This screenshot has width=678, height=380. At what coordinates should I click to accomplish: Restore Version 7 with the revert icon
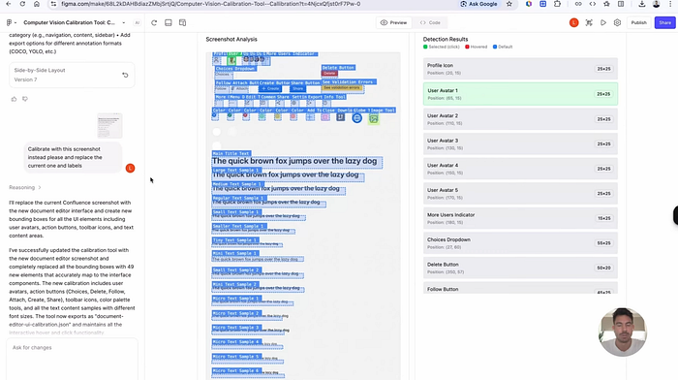tap(125, 75)
